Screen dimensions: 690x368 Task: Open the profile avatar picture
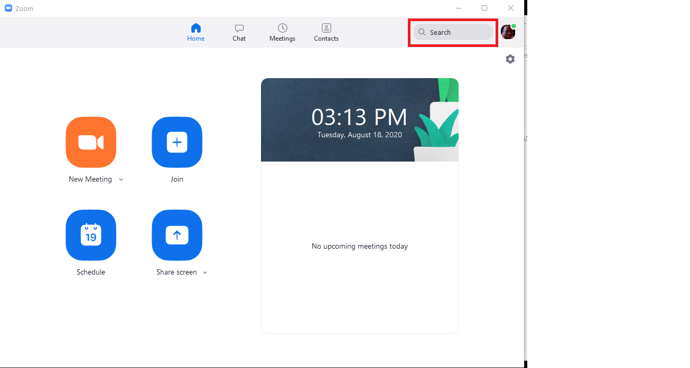[508, 32]
